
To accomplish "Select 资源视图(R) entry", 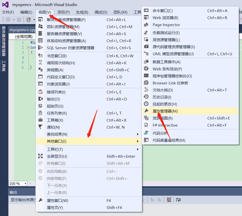I will coord(190,118).
